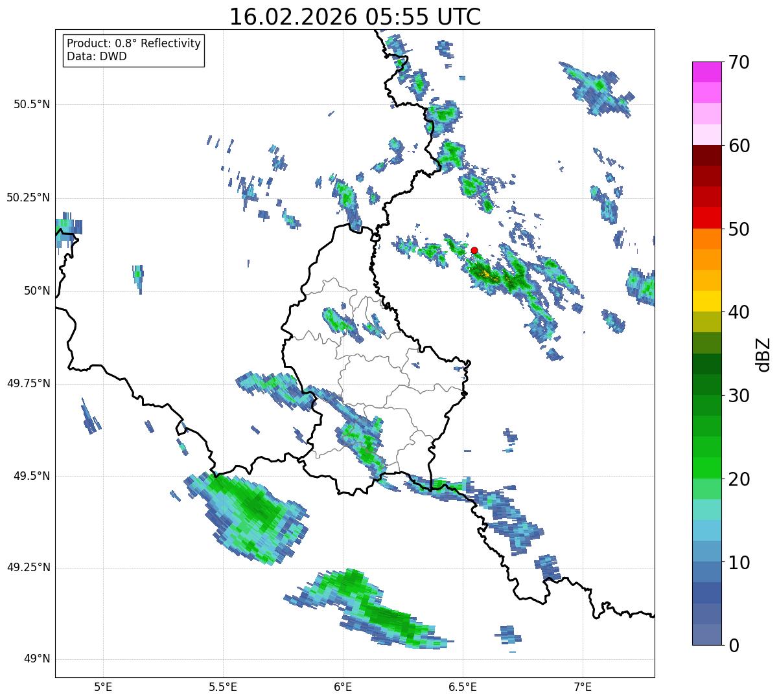Click the dBZ colorbar axis label

coord(764,354)
